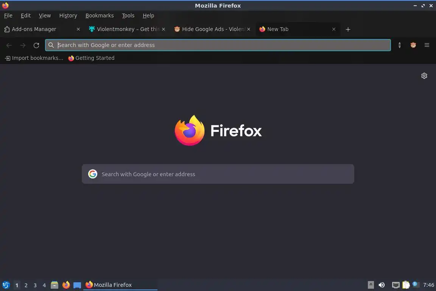Viewport: 436px width, 291px height.
Task: Select the Mozilla Firefox taskbar window button
Action: click(x=120, y=285)
